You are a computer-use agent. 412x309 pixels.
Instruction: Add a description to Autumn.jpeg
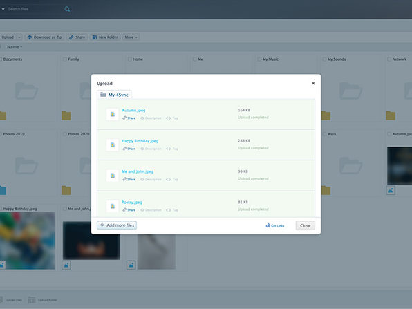151,118
